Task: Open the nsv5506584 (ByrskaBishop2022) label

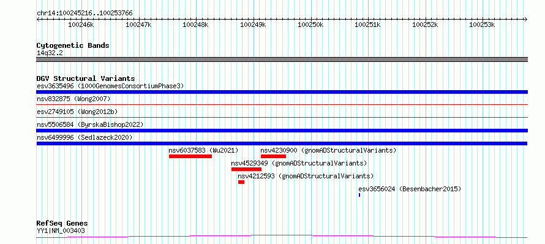Action: [x=90, y=124]
